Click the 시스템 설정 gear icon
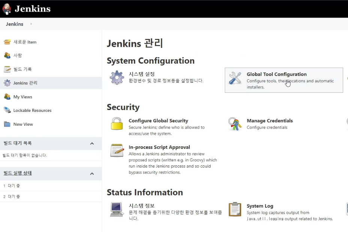The width and height of the screenshot is (348, 232). [117, 77]
